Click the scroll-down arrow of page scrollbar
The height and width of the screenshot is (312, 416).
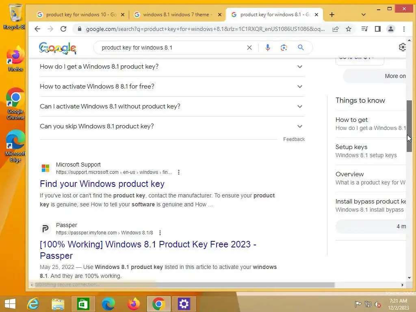(x=409, y=278)
